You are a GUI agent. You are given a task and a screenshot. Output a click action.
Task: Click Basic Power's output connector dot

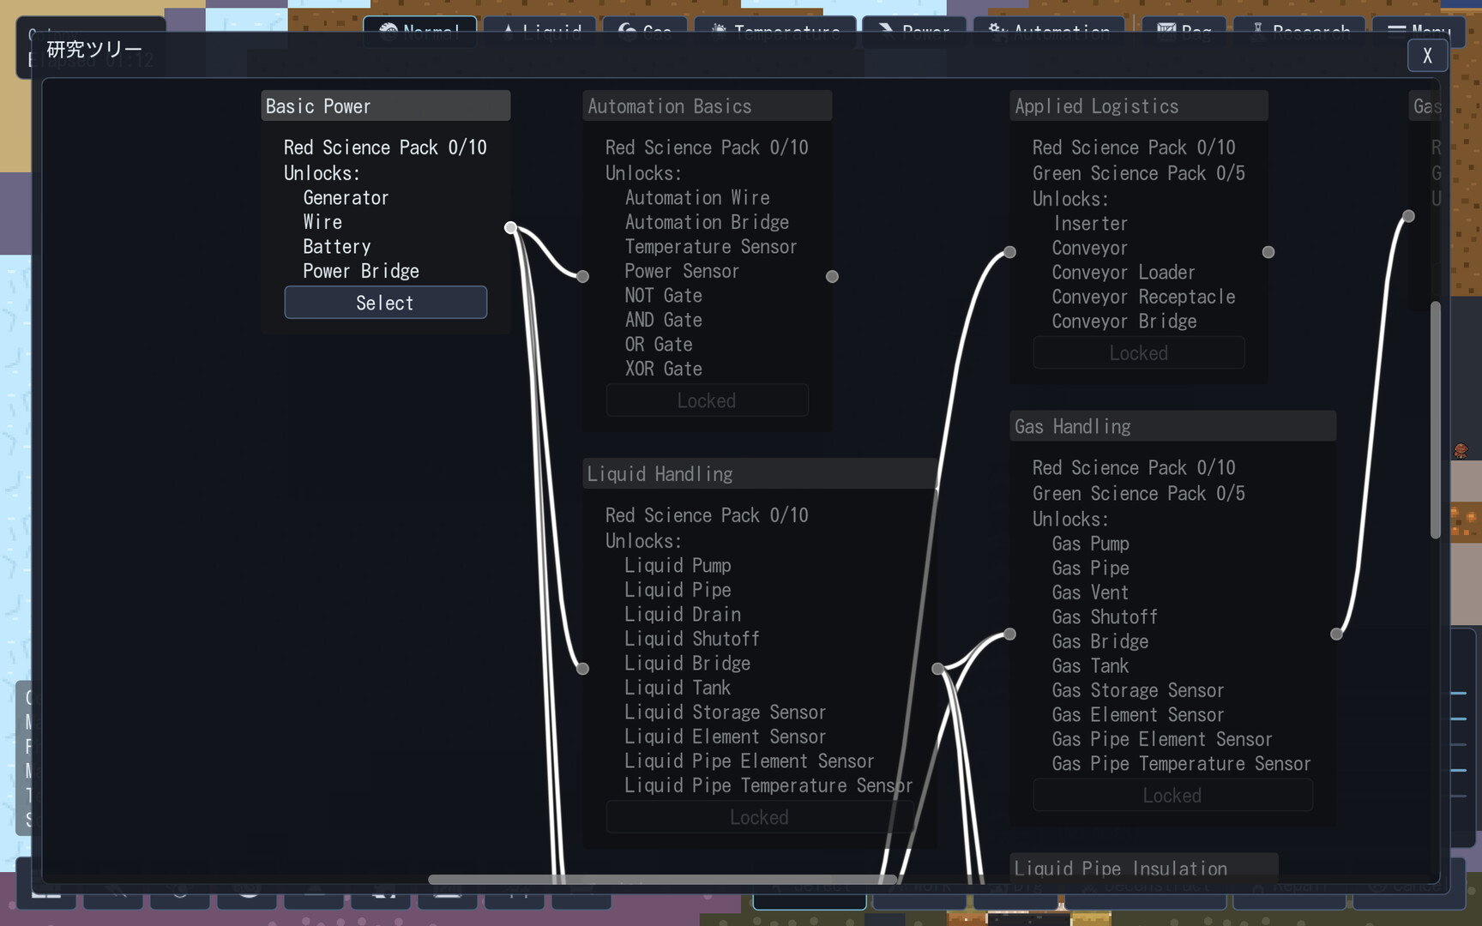pyautogui.click(x=510, y=227)
